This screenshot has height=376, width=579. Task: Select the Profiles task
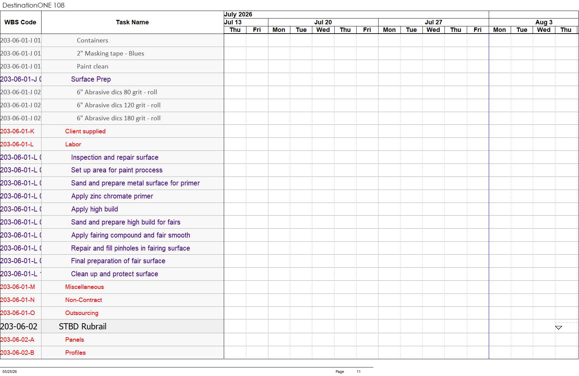tap(75, 353)
